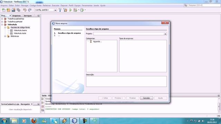Screen dimensions: 221x124
Task: Open the Ferramentas menu
Action: point(87,6)
